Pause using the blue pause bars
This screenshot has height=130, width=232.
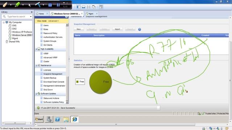[58, 5]
